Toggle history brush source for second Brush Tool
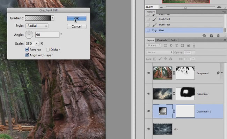This screenshot has height=139, width=227. coord(148,25)
